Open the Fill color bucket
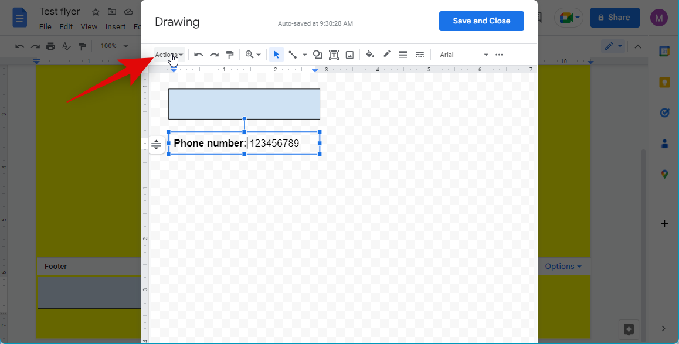Screen dimensions: 679x344 tap(370, 55)
